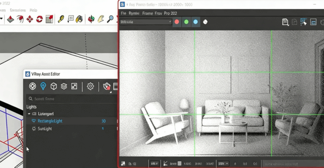Toggle the blue channel button

tap(195, 22)
